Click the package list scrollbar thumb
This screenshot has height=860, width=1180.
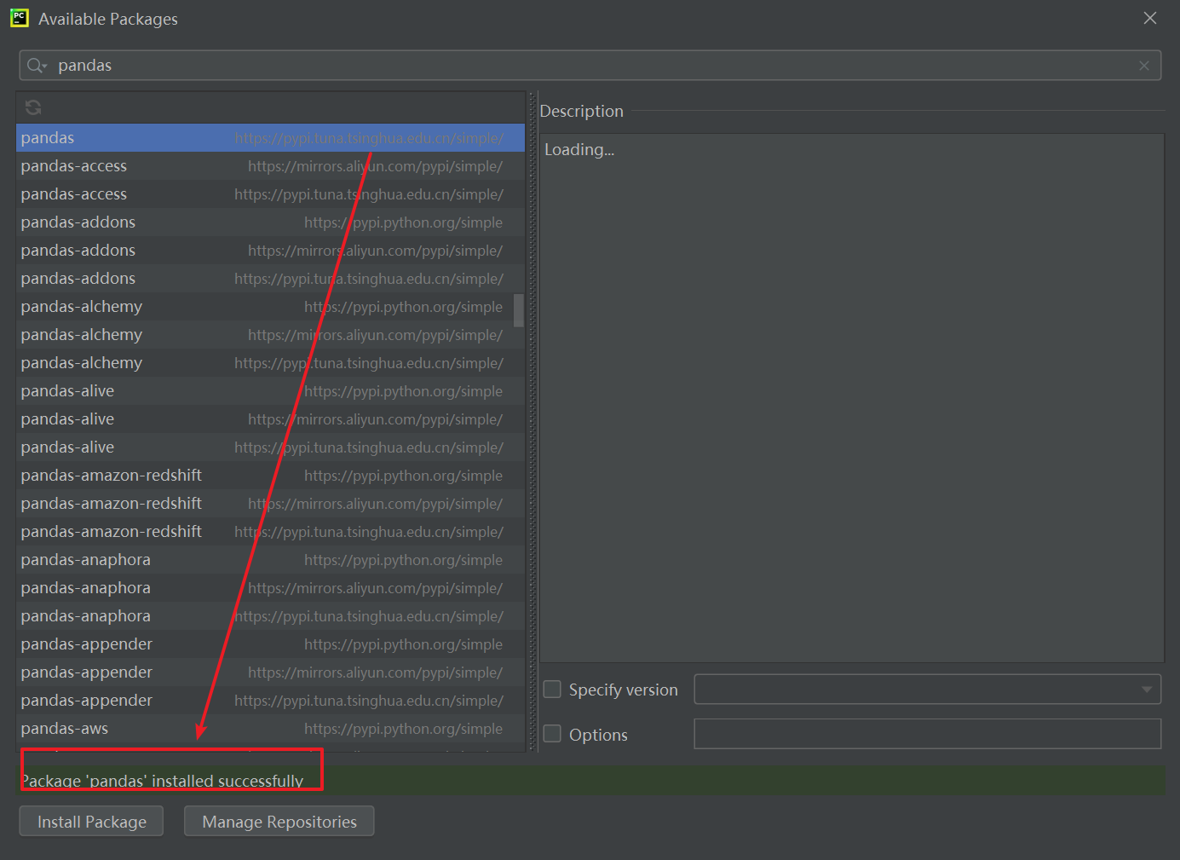pos(519,311)
